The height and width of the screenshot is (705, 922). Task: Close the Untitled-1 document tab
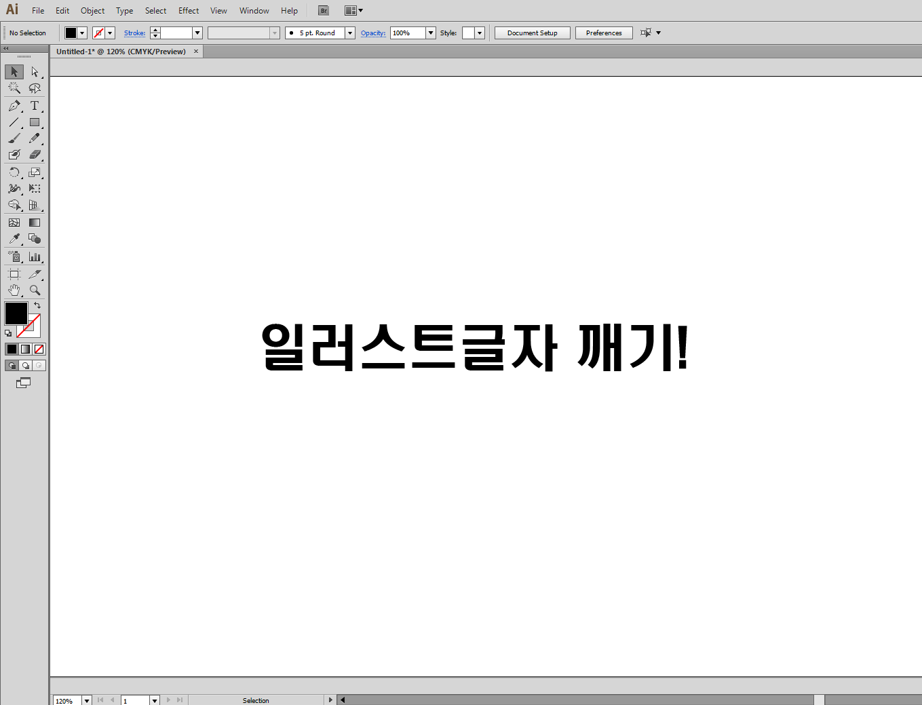(x=196, y=52)
